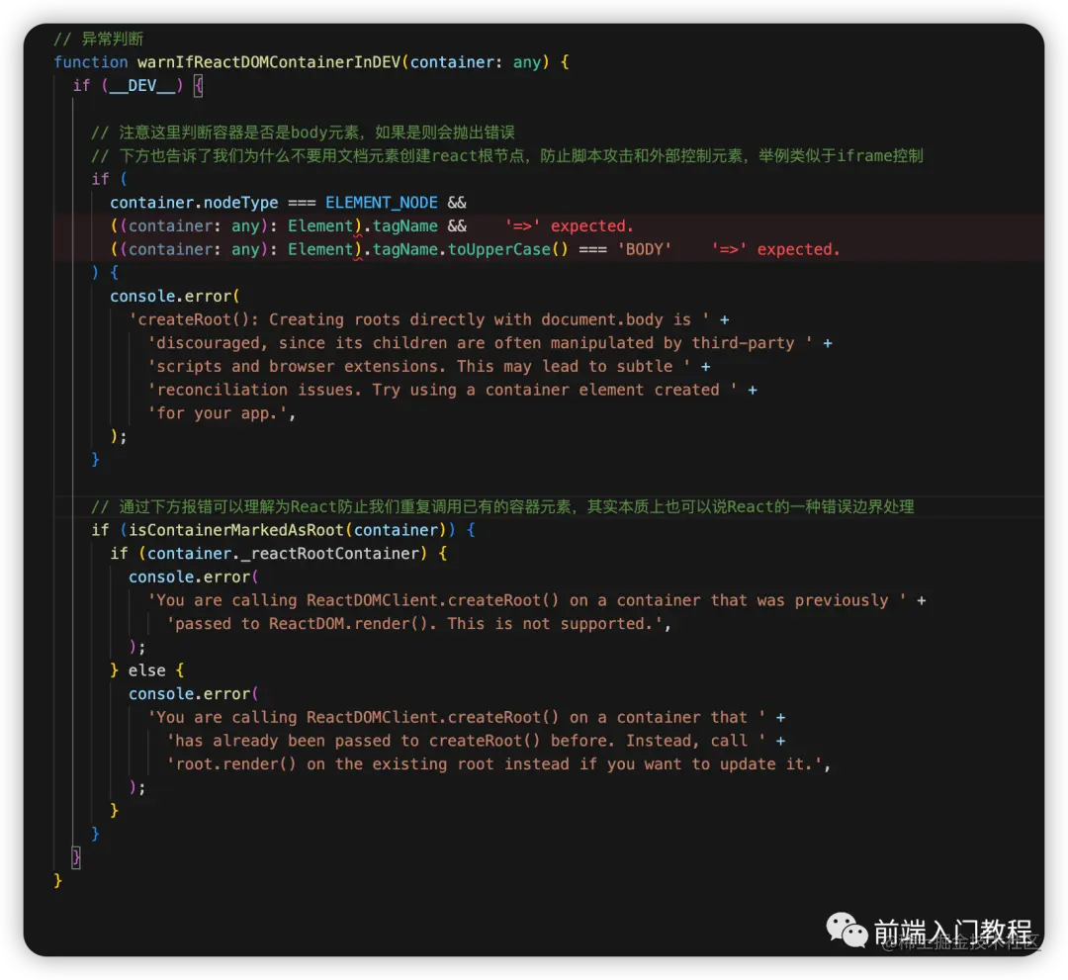This screenshot has height=980, width=1068.
Task: Click string 'createRoot(): Creating roots directly'
Action: click(x=419, y=320)
